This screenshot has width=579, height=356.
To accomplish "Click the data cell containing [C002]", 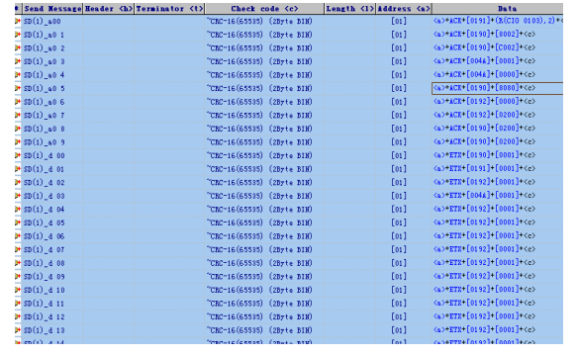I will pyautogui.click(x=498, y=47).
